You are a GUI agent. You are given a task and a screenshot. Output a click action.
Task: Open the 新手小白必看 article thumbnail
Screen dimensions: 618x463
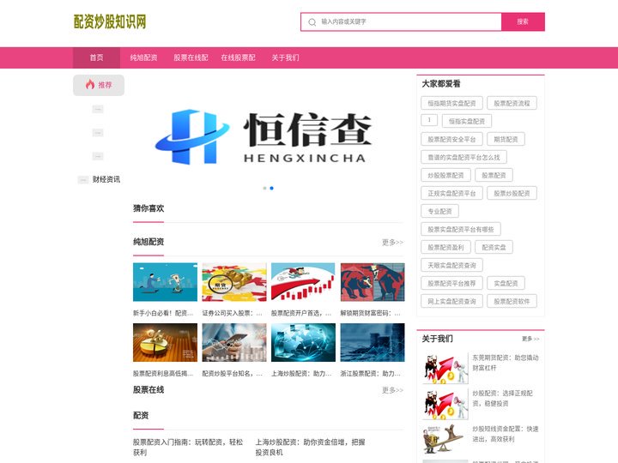[165, 282]
